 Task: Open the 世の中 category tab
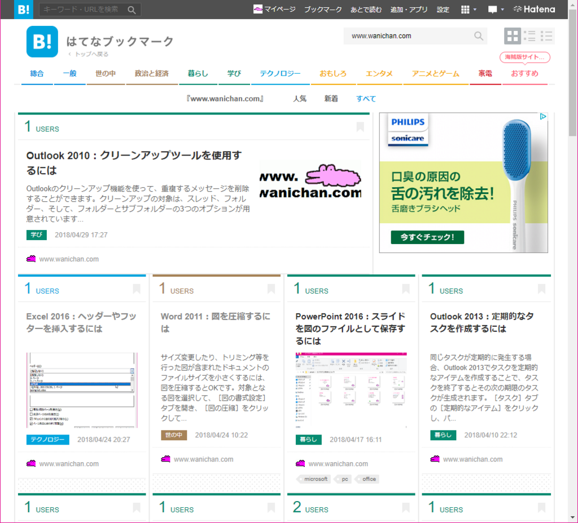pos(106,74)
